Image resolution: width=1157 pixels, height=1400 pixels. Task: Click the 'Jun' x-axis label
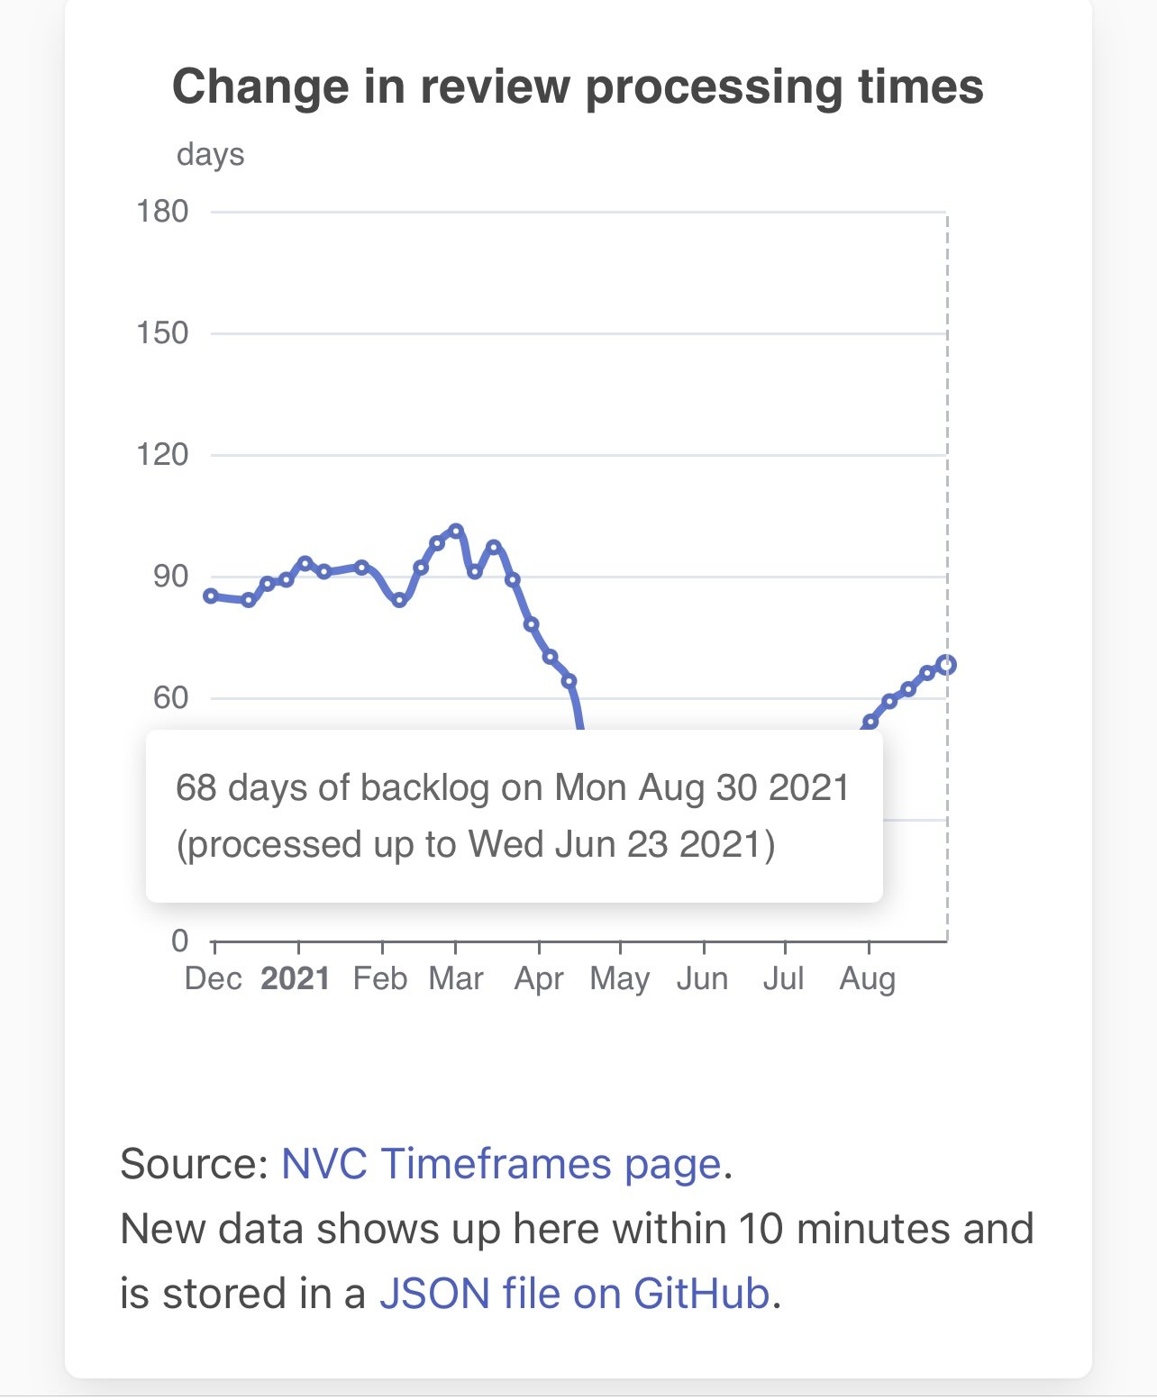702,978
